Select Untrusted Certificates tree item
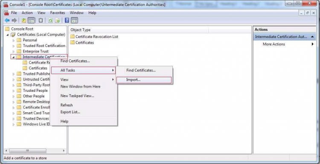 36,79
